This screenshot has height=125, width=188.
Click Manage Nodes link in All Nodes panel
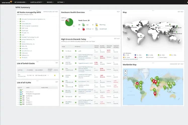pyautogui.click(x=48, y=12)
